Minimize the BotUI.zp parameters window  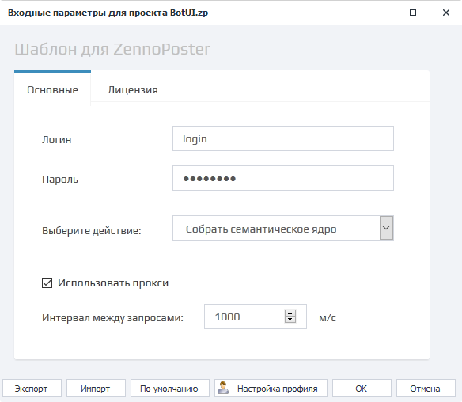tap(380, 13)
